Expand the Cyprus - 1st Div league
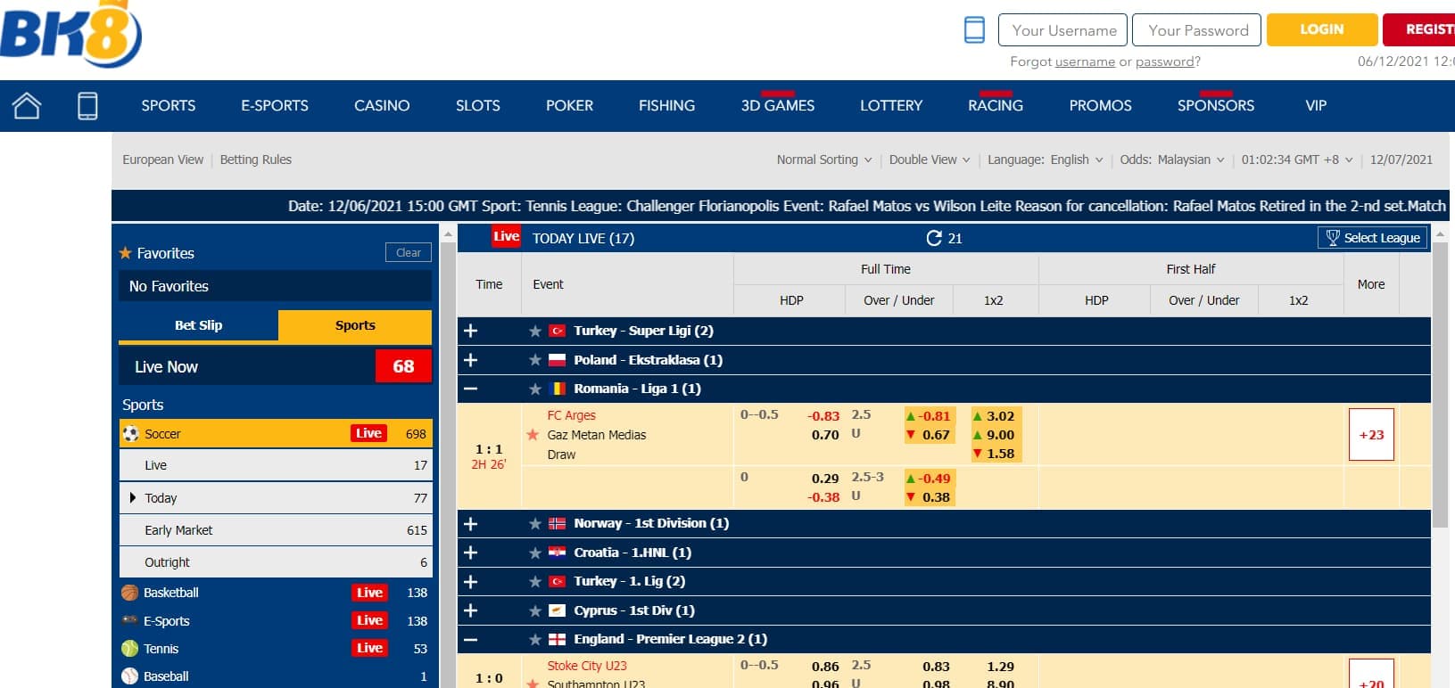This screenshot has width=1455, height=688. point(471,610)
